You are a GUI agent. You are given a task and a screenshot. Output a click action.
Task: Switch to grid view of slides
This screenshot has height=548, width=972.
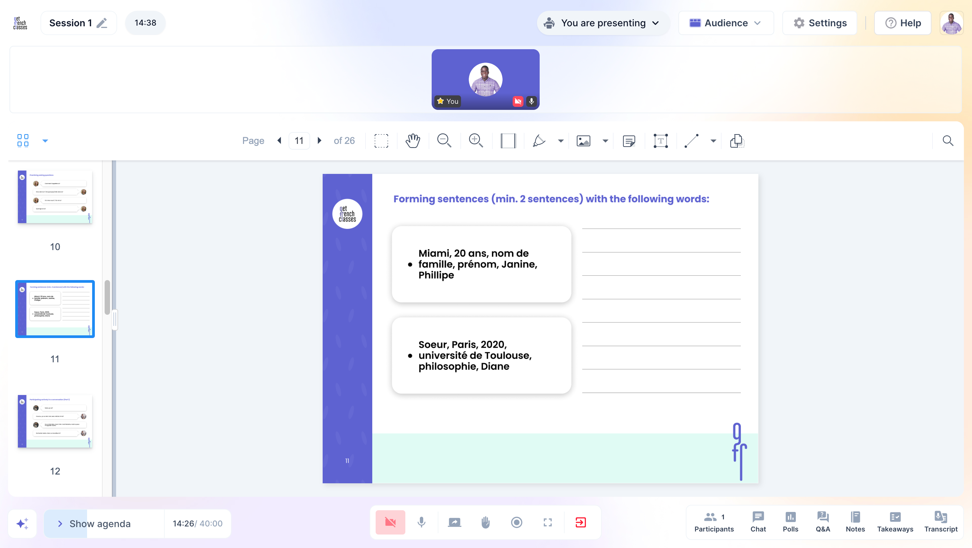(22, 140)
